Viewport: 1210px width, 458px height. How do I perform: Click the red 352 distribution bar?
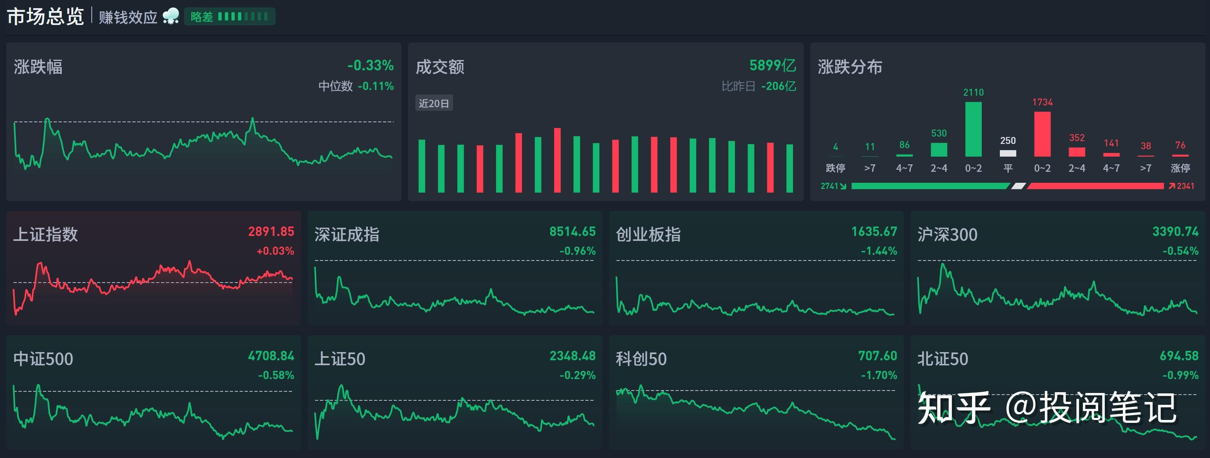coord(1076,152)
